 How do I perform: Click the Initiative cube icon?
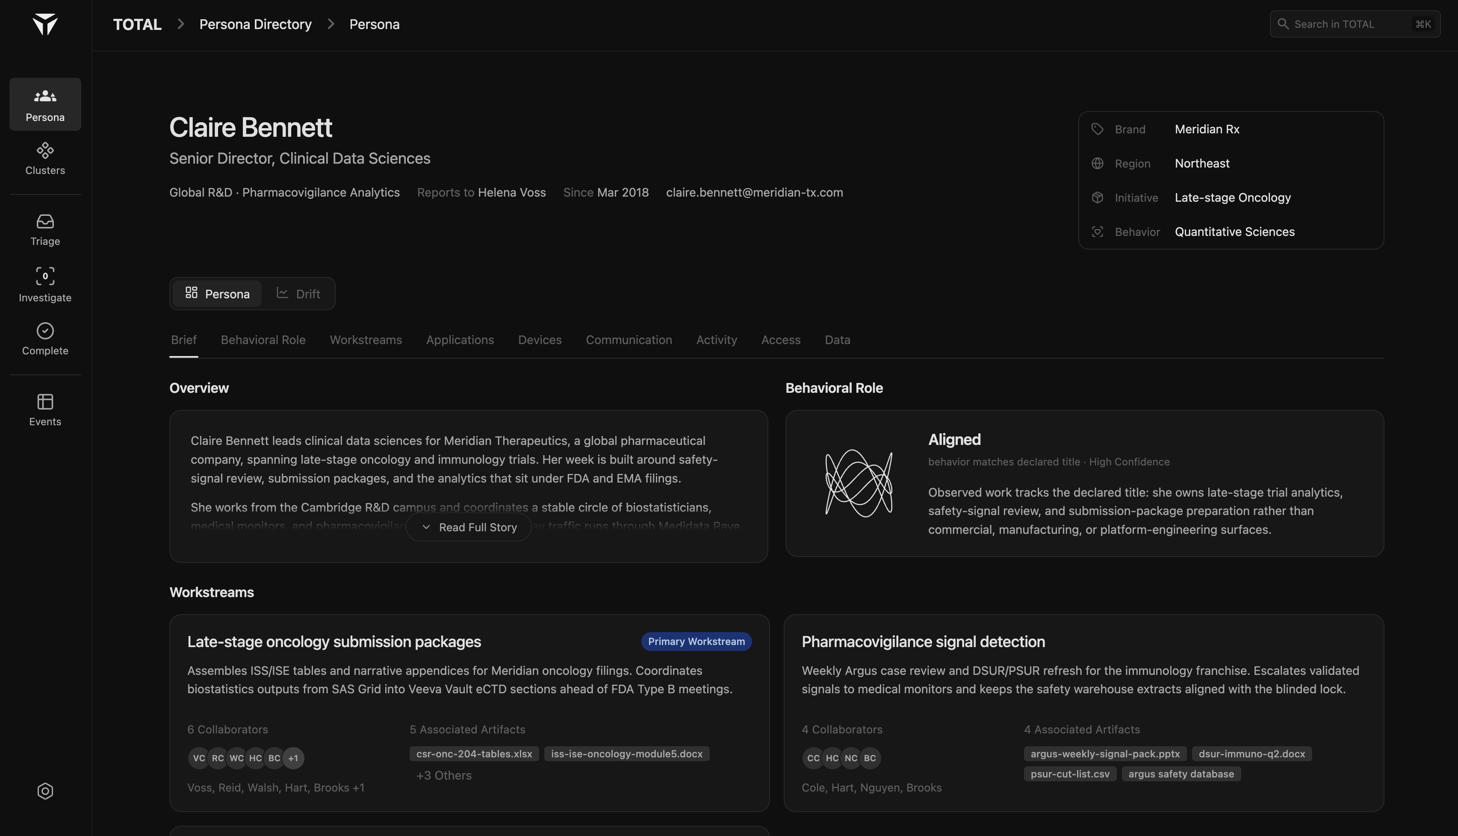coord(1098,197)
